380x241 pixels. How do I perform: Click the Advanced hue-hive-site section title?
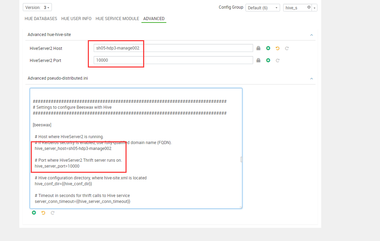49,35
